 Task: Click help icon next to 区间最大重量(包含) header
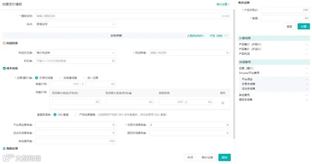tap(130, 93)
